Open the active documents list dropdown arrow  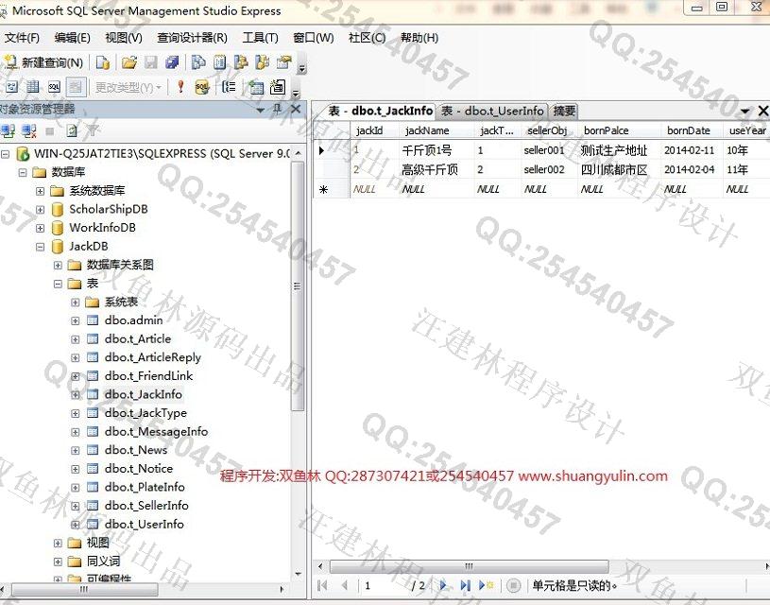point(744,112)
